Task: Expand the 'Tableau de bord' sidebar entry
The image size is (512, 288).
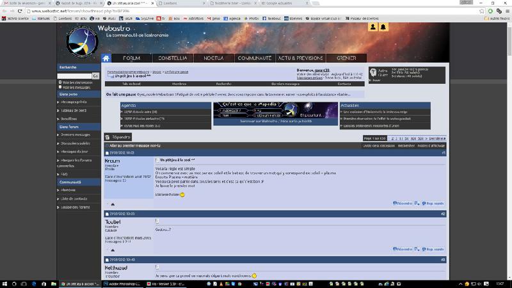Action: pyautogui.click(x=74, y=110)
